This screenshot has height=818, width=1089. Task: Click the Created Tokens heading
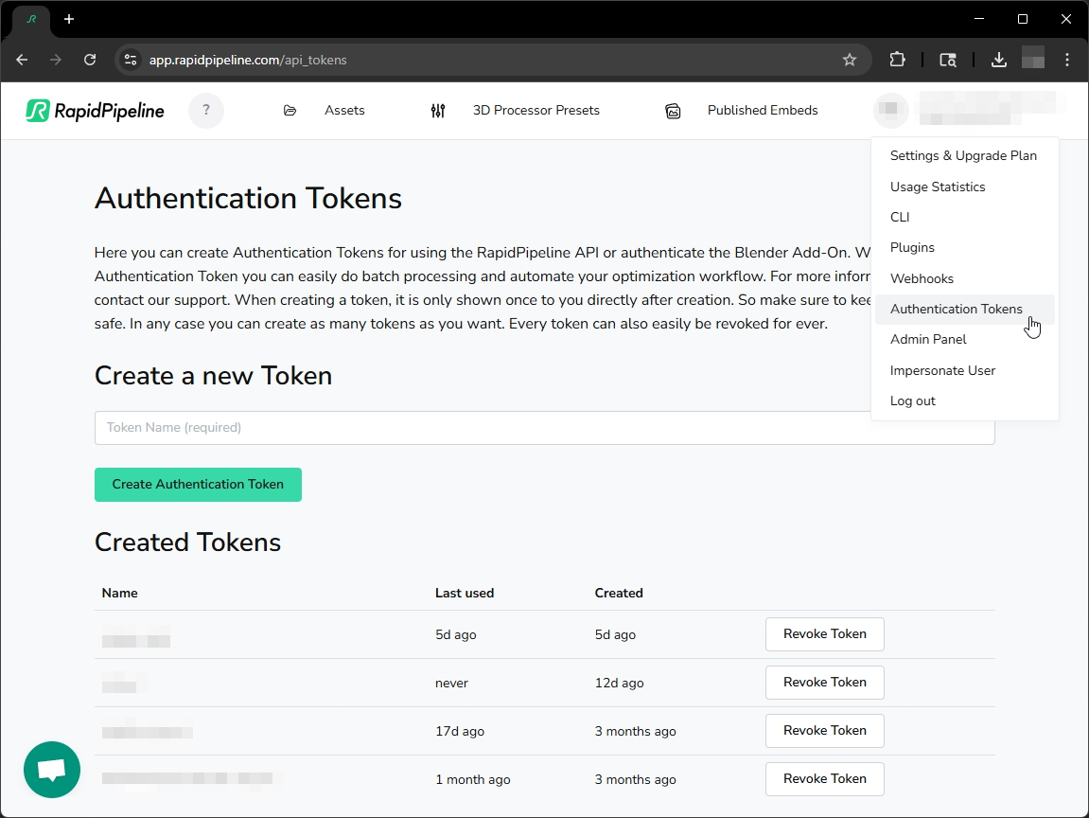pyautogui.click(x=187, y=542)
